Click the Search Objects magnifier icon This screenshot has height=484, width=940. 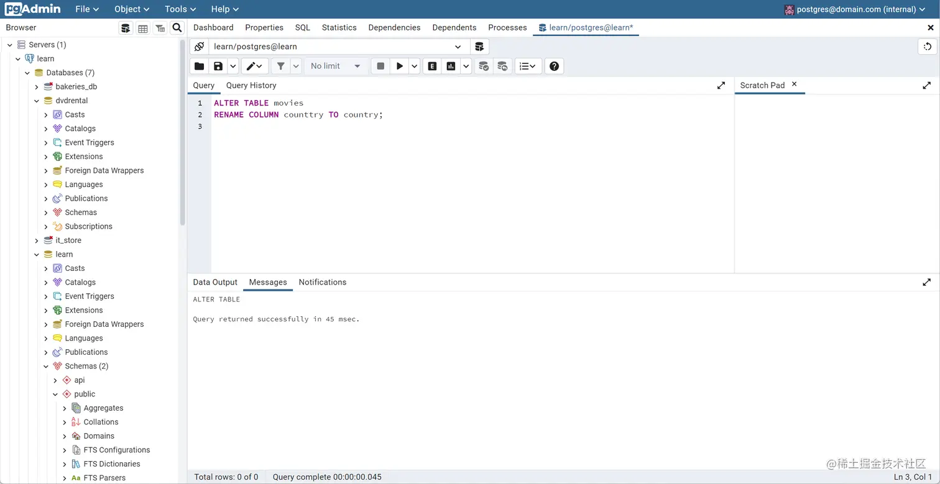tap(177, 27)
